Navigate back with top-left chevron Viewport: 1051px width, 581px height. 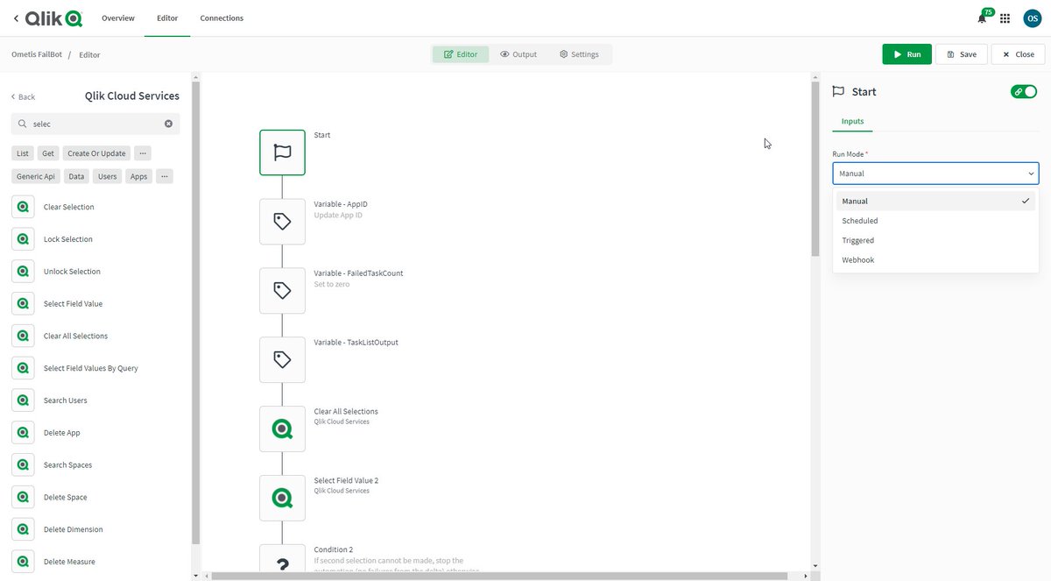pos(16,18)
